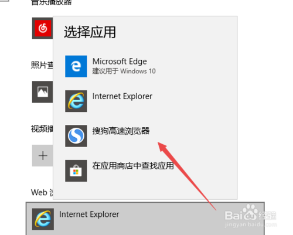Click the red NetEase music player icon
Screen dimensions: 293x235
click(x=43, y=28)
